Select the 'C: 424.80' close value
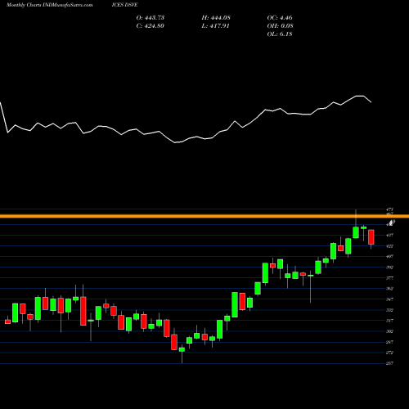The image size is (409, 409). click(151, 26)
